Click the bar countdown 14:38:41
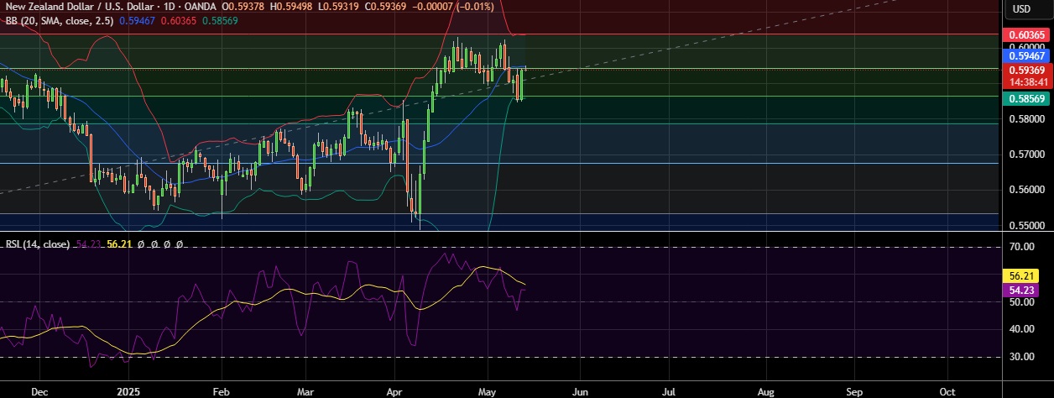 [x=1026, y=82]
